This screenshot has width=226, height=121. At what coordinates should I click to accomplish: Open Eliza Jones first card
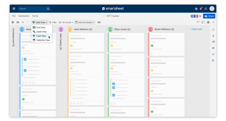click(126, 42)
